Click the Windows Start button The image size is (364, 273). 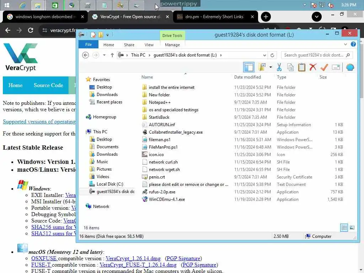[x=7, y=5]
